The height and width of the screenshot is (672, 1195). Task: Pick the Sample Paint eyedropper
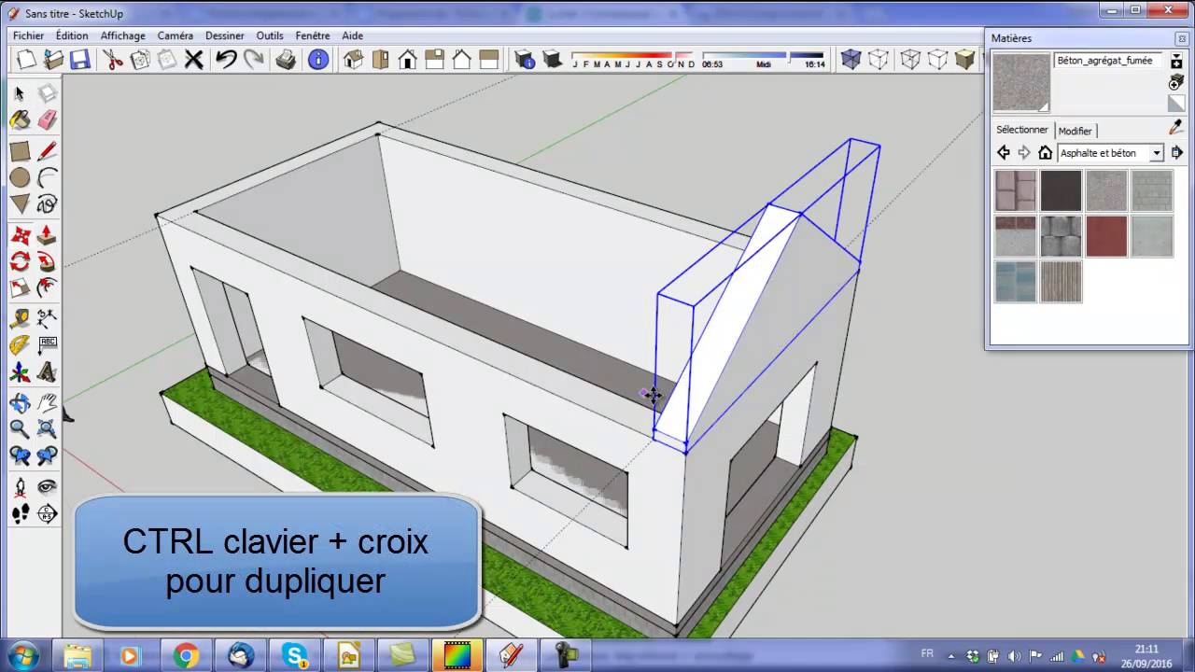[1176, 128]
